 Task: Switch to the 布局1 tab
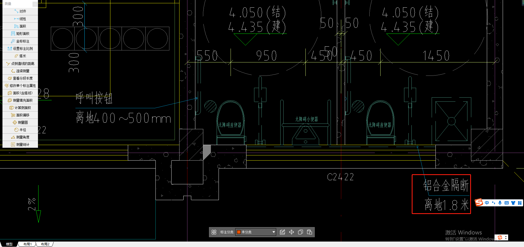coord(27,244)
